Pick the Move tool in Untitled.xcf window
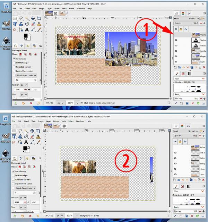The height and width of the screenshot is (222, 208). (33, 18)
